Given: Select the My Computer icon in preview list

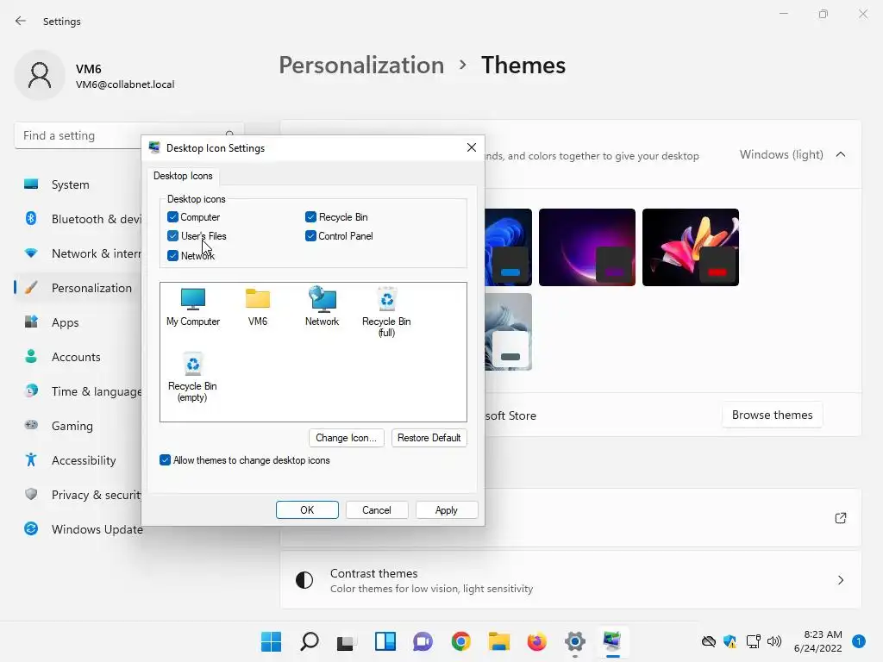Looking at the screenshot, I should [x=193, y=307].
